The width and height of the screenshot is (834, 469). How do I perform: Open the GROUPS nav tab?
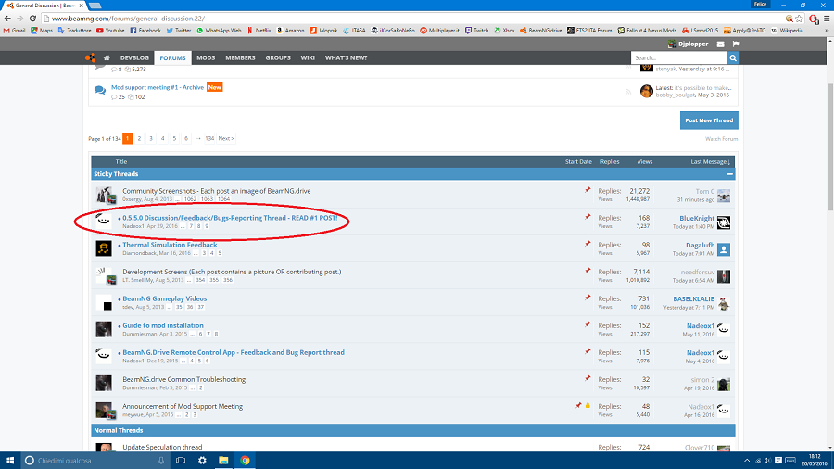[278, 58]
